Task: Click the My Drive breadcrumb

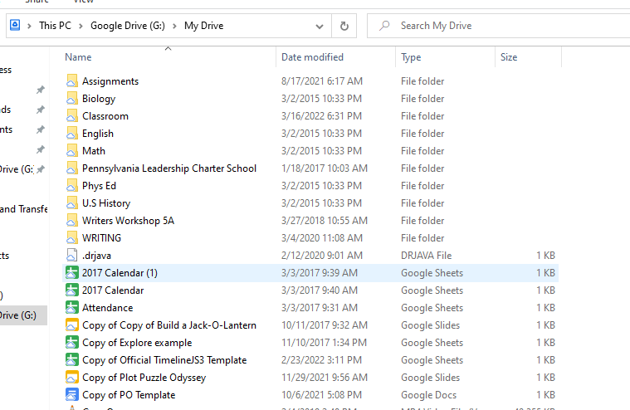Action: tap(203, 26)
